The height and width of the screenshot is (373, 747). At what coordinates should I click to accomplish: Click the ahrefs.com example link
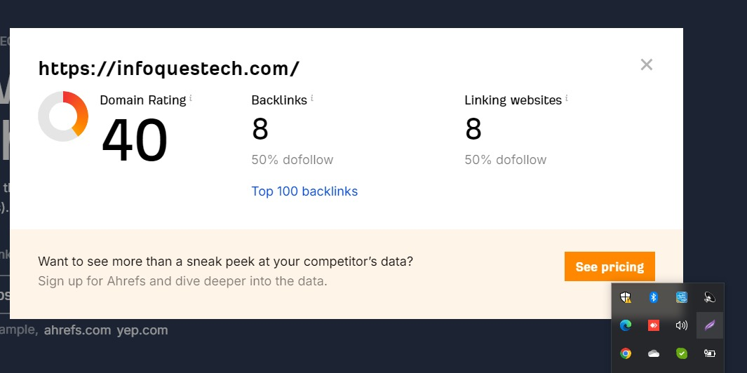coord(77,330)
